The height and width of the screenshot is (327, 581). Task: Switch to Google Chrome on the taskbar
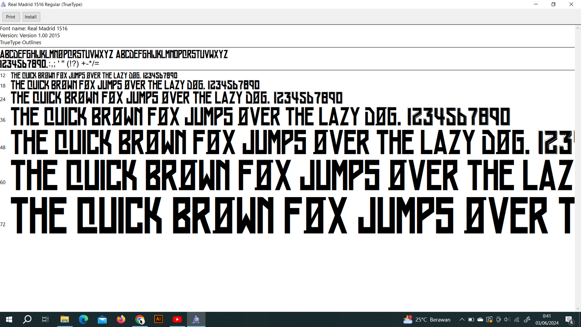point(140,320)
